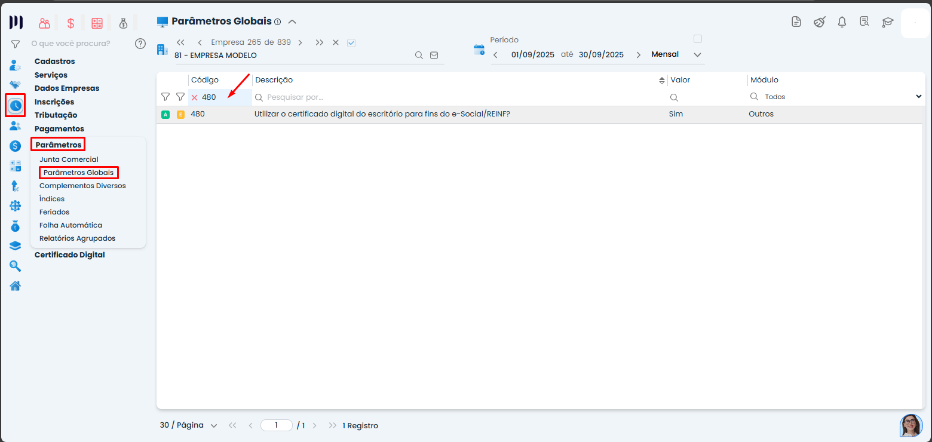Open the user avatar at bottom right
Viewport: 932px width, 442px height.
(911, 425)
